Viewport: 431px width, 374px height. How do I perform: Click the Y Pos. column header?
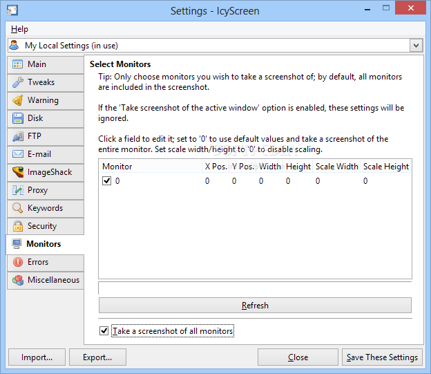point(242,166)
